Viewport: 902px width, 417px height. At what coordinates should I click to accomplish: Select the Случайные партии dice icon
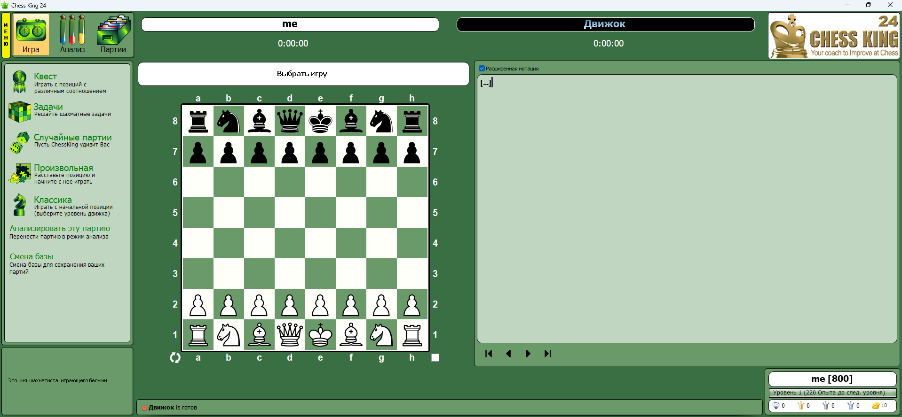(x=19, y=142)
